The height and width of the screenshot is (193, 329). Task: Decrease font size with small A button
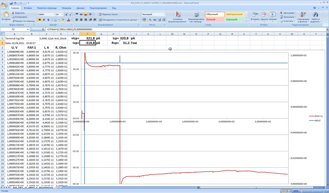tap(71, 14)
